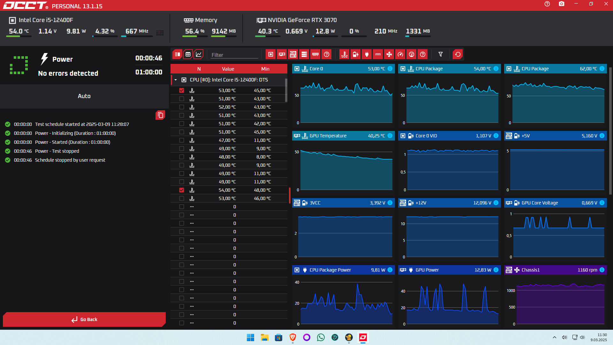
Task: Click the Auto button
Action: [x=84, y=96]
